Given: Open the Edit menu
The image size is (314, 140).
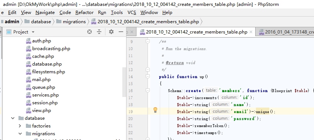Looking at the screenshot, I should tap(12, 13).
